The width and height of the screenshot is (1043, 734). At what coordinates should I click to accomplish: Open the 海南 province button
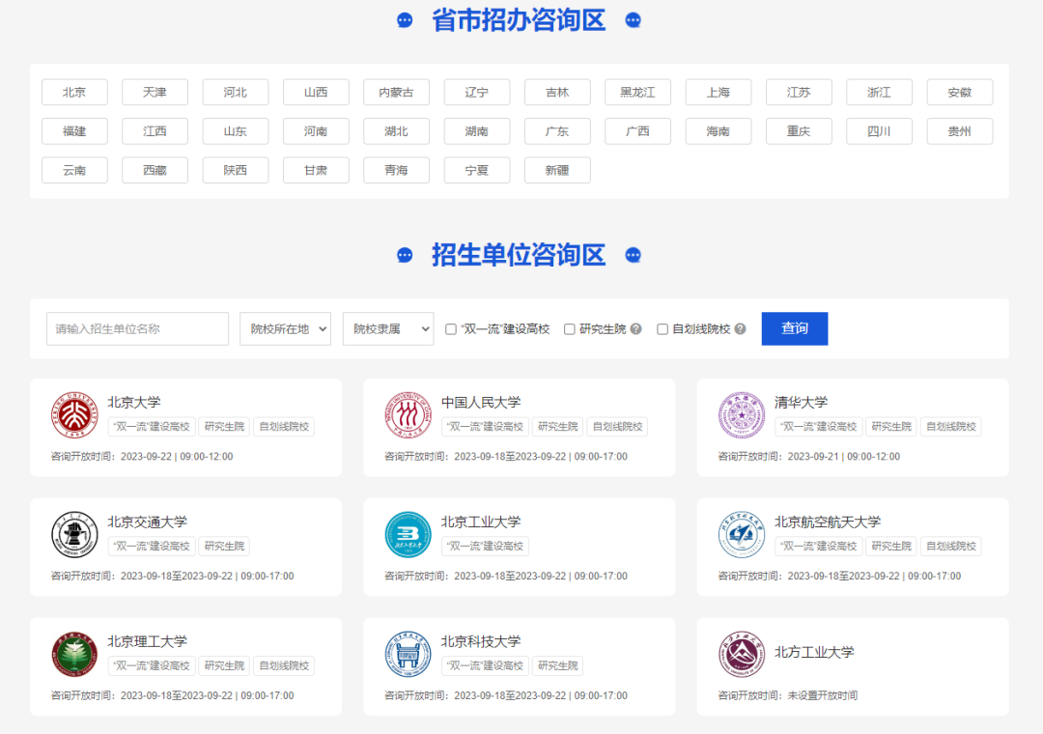pyautogui.click(x=719, y=131)
